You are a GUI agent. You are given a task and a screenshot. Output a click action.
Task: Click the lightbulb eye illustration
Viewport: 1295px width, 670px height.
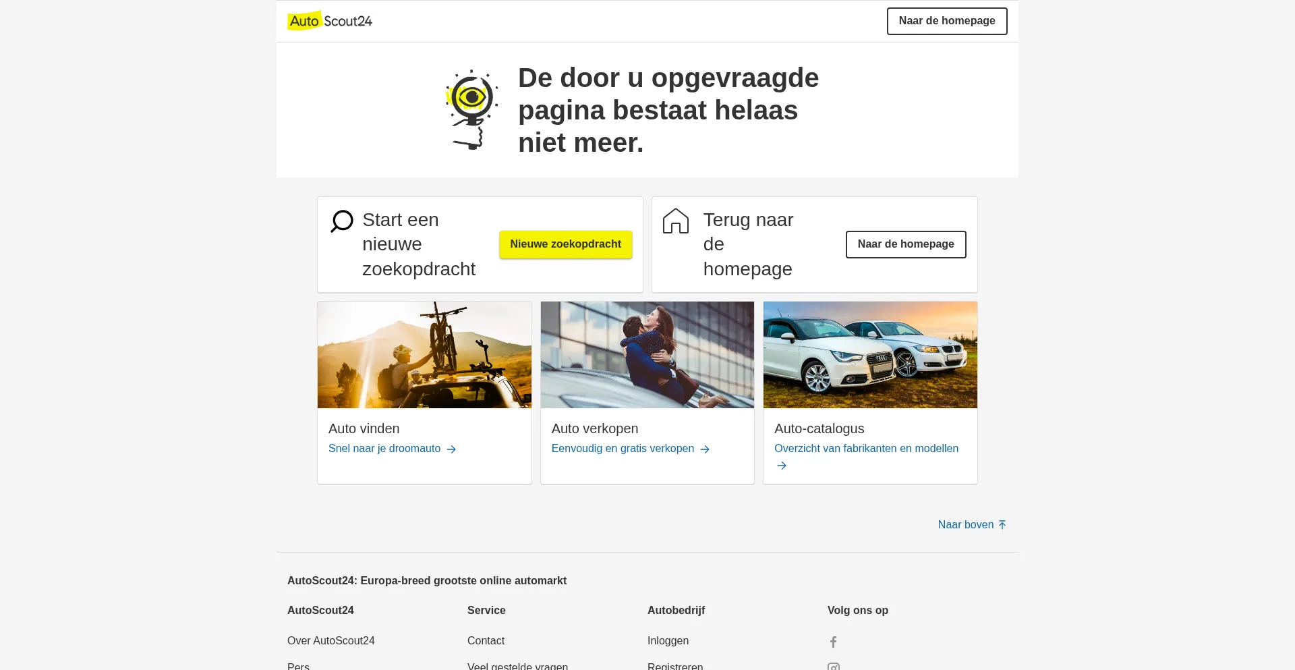472,109
